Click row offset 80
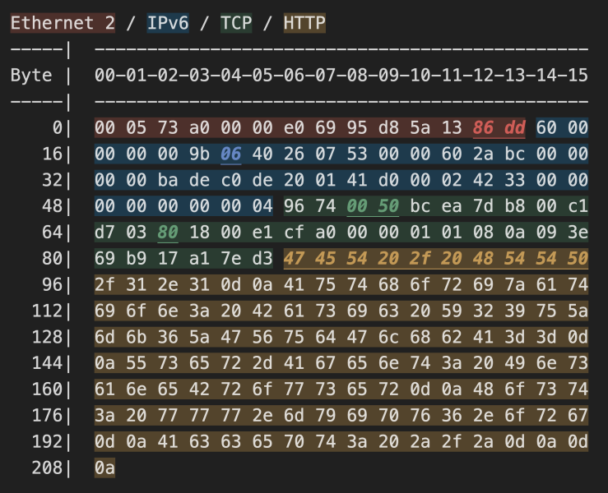The image size is (608, 493). click(52, 258)
